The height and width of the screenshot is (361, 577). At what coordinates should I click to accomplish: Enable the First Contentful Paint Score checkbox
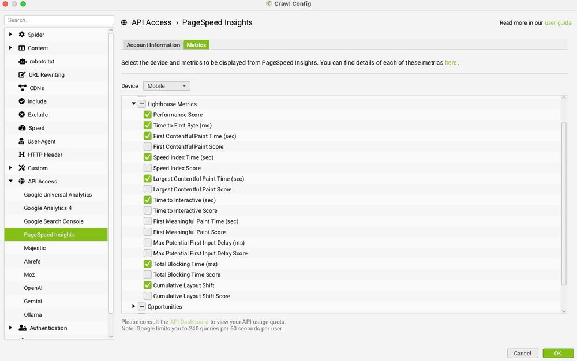tap(148, 146)
